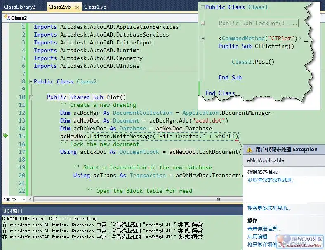Click 'End Sub' in inset code
Viewport: 325px width, 250px height.
(x=230, y=77)
